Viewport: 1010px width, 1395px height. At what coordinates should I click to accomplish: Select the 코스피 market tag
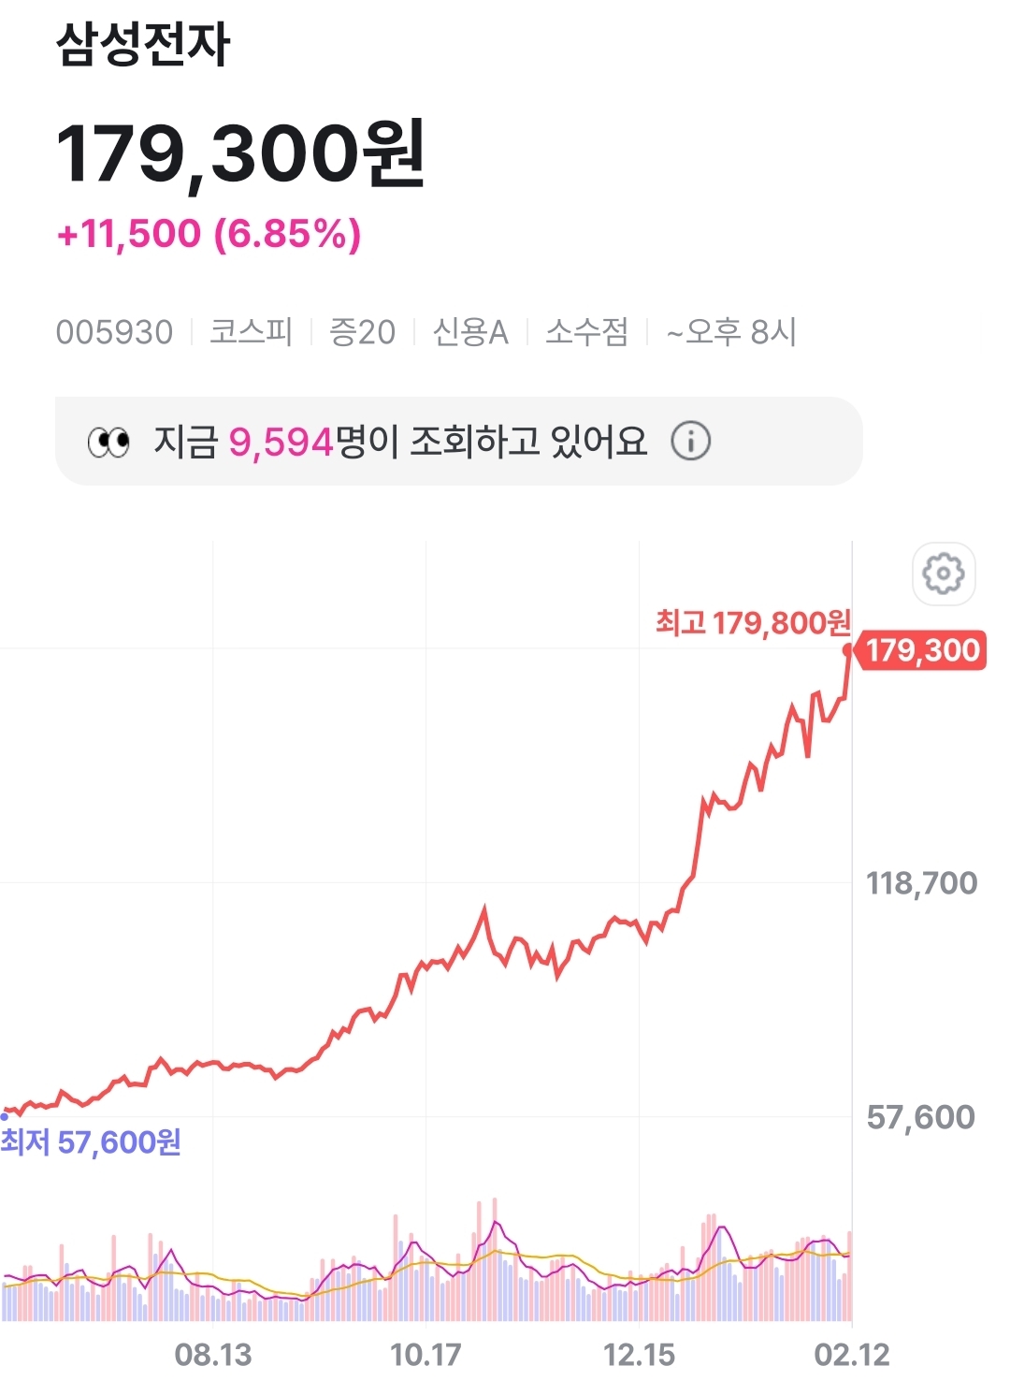(x=251, y=332)
